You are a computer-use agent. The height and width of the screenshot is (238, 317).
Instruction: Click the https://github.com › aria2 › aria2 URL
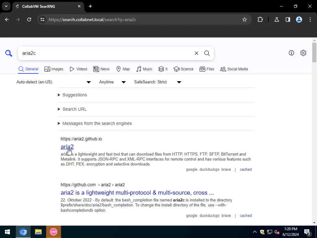pyautogui.click(x=93, y=185)
